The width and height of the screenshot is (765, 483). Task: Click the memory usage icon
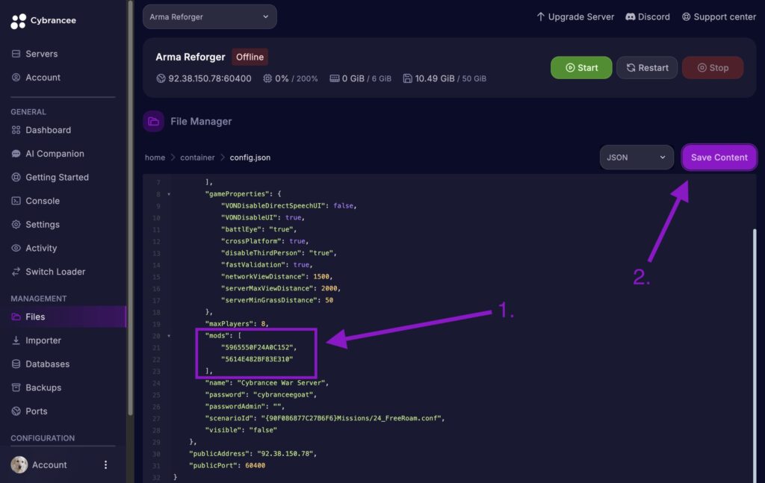click(334, 78)
